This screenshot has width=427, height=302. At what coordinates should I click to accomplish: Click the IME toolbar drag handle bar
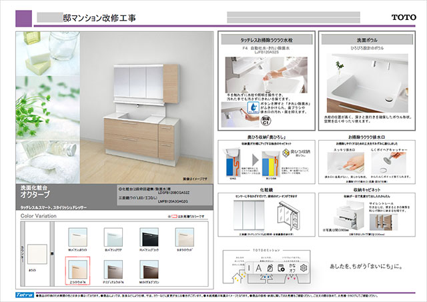click(x=249, y=268)
